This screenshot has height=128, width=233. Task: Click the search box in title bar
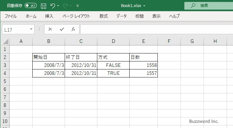click(x=209, y=6)
